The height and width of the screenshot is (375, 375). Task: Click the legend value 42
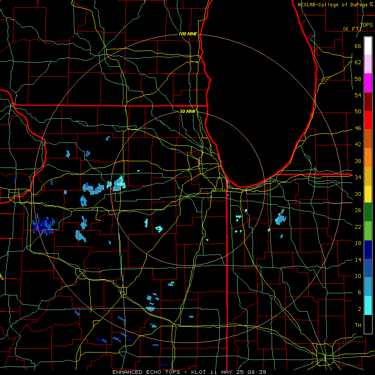(358, 145)
